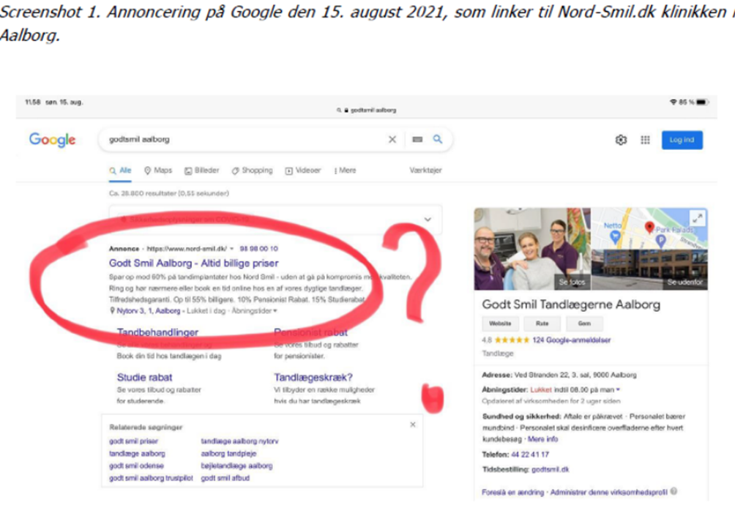This screenshot has width=735, height=505.
Task: Open Godt Smil Aalborg - Altid billige priser
Action: click(x=193, y=263)
